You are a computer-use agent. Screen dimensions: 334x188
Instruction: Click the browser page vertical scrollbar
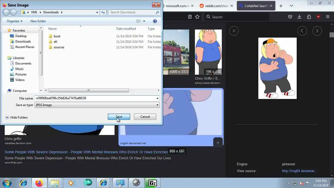click(x=332, y=35)
